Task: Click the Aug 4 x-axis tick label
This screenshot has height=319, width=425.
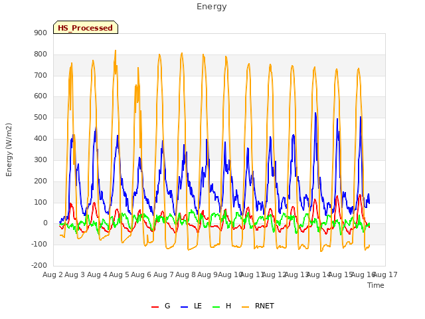Action: tap(97, 274)
